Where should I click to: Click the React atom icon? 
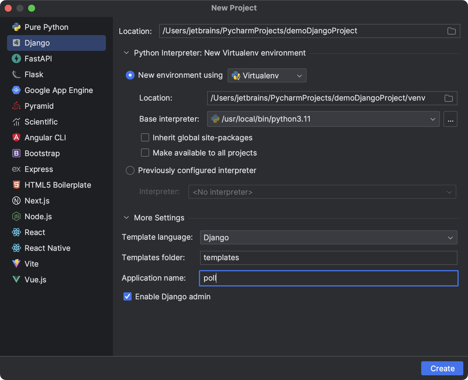click(16, 232)
